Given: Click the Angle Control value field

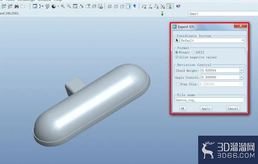Looking at the screenshot, I should [221, 77].
